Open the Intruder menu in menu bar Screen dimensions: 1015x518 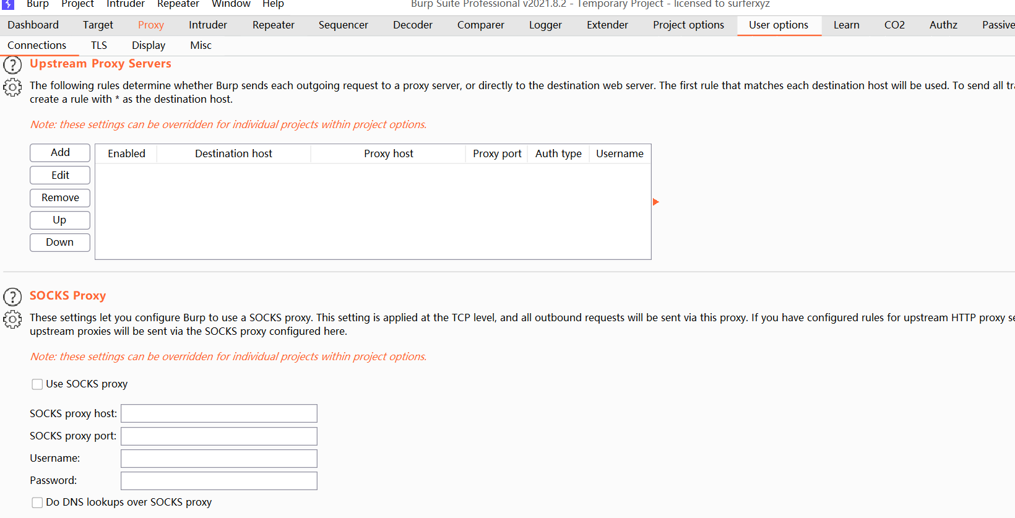click(126, 4)
